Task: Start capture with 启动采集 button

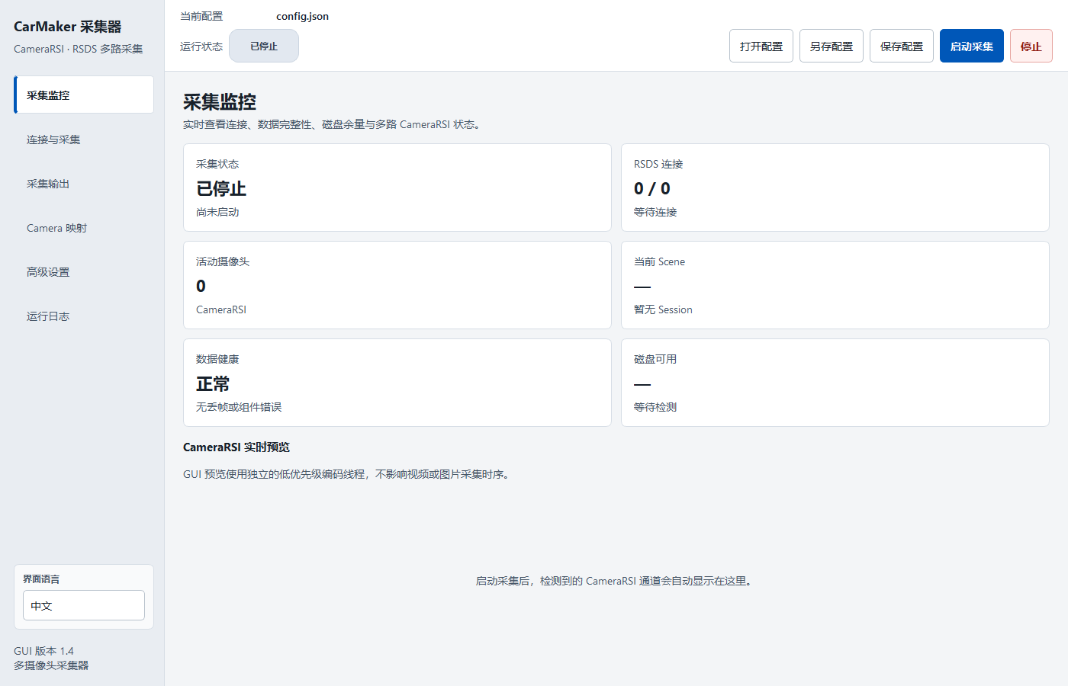Action: pyautogui.click(x=972, y=46)
